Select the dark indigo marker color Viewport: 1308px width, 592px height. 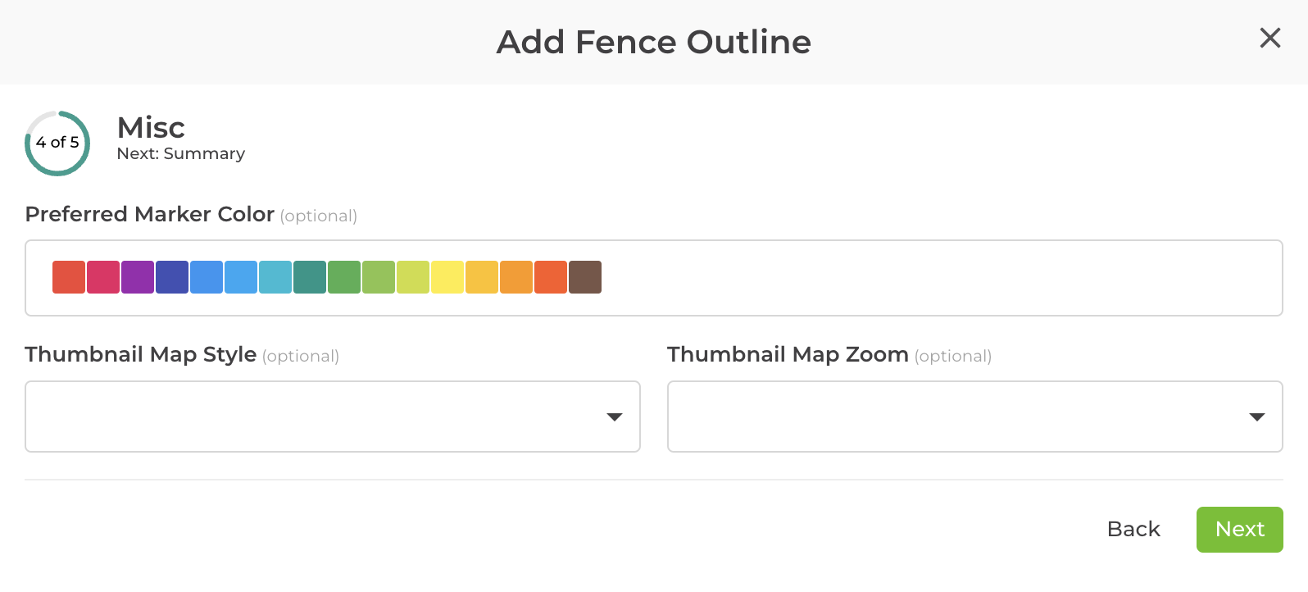click(170, 276)
